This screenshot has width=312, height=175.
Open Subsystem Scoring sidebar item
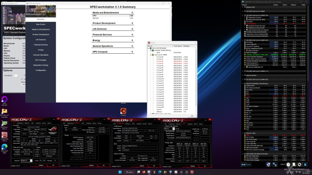point(41,65)
